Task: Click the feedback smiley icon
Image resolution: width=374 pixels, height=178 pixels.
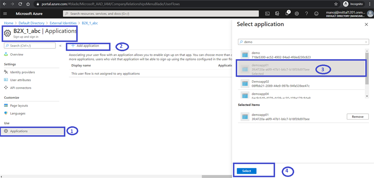Action: (316, 13)
